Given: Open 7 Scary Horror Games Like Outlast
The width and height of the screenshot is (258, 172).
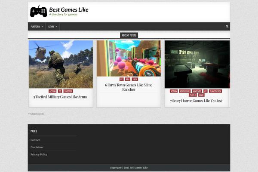Looking at the screenshot, I should point(196,101).
